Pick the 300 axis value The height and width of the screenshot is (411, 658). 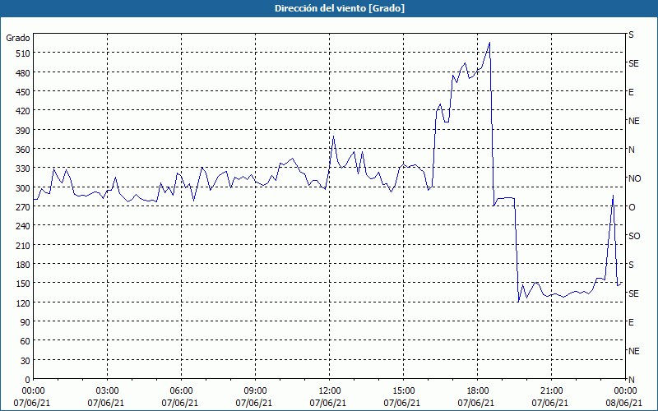(23, 188)
